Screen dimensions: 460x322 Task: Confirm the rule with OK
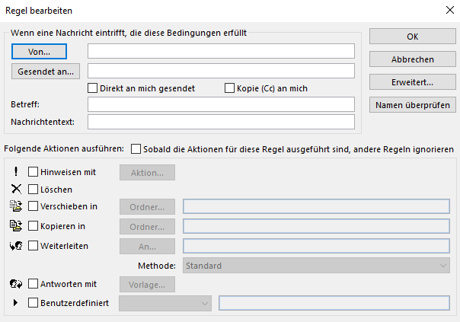click(412, 37)
